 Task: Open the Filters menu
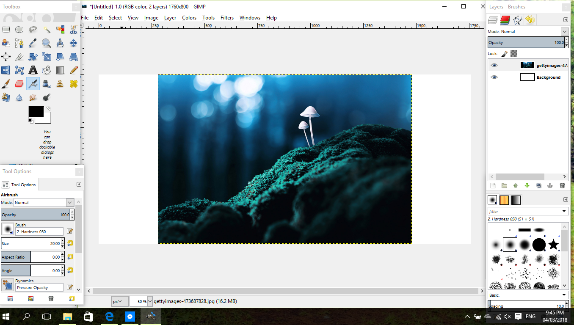(227, 18)
